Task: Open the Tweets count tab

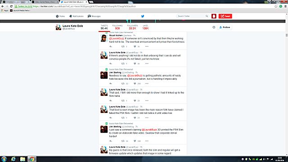Action: pyautogui.click(x=104, y=27)
